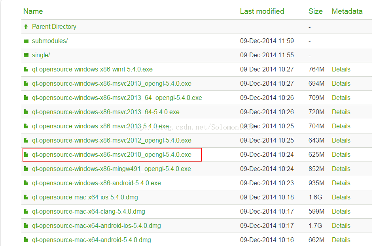
Task: Download qt-opensource-windows-x86-winrt-5.4.0.exe
Action: pos(92,69)
